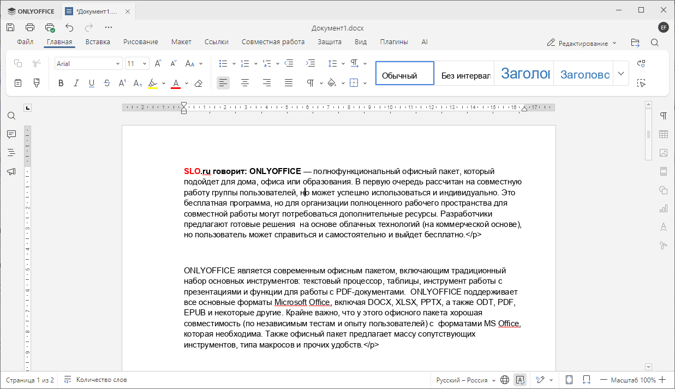Open chart settings in the right sidebar
The height and width of the screenshot is (389, 675).
click(664, 208)
